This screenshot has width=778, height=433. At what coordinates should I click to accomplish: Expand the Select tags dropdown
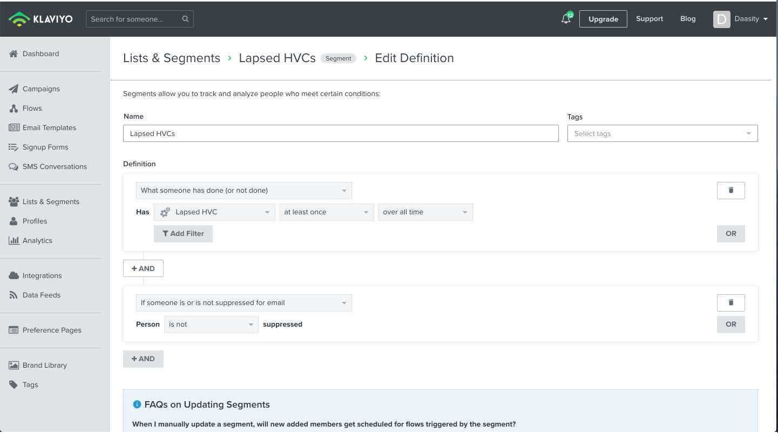click(x=662, y=134)
